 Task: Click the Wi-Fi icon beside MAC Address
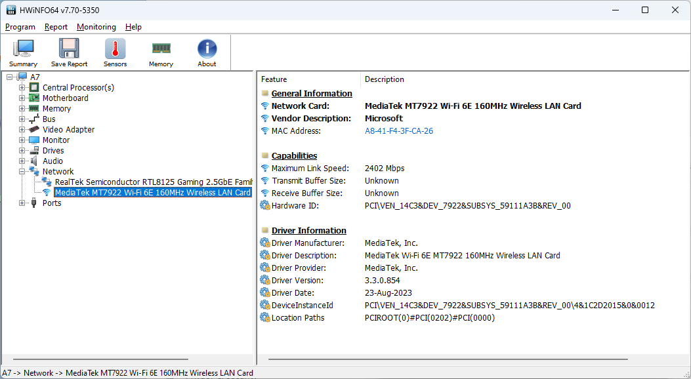click(265, 130)
